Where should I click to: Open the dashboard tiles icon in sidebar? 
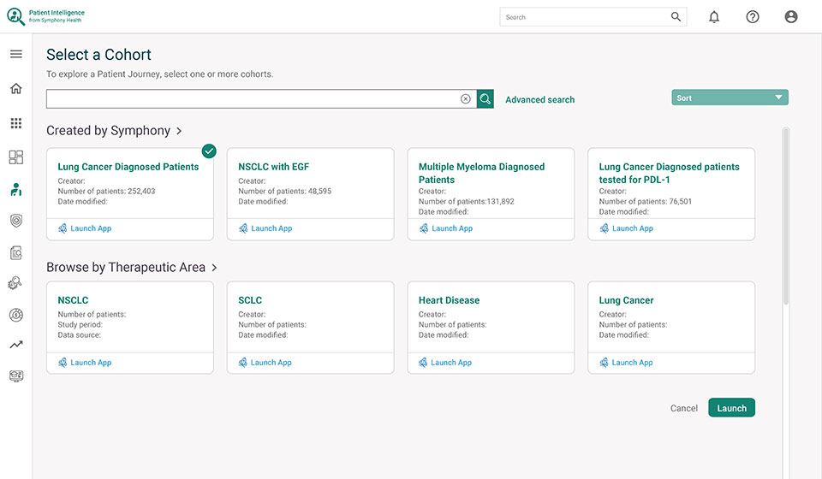[16, 157]
